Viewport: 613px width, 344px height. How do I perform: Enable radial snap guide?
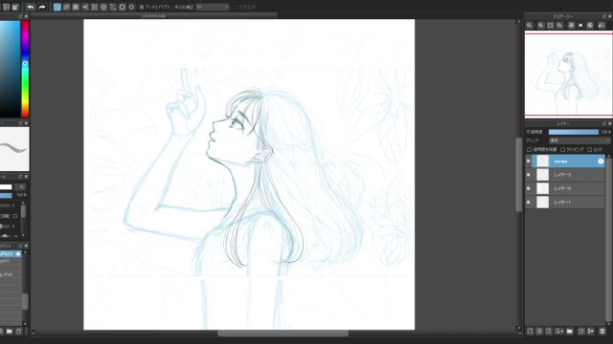coord(94,7)
